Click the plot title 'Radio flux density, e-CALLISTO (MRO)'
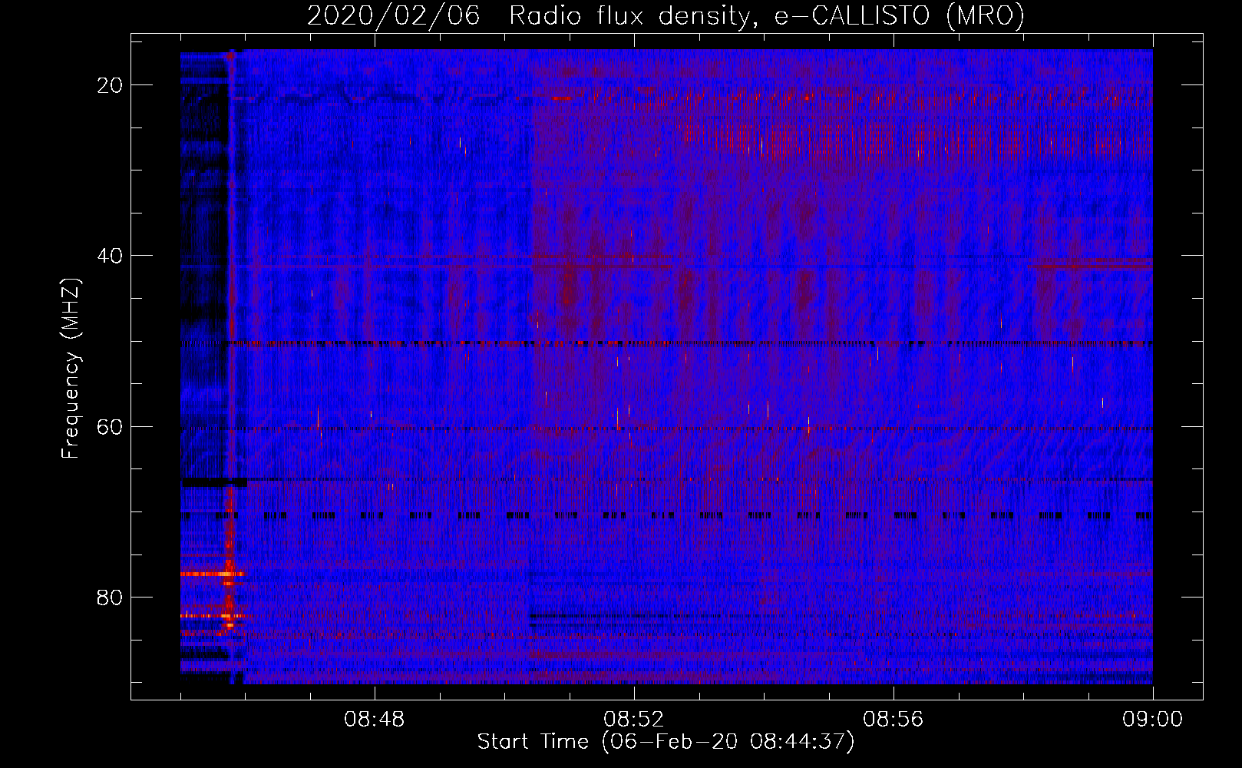Screen dimensions: 1242x768 click(x=766, y=16)
